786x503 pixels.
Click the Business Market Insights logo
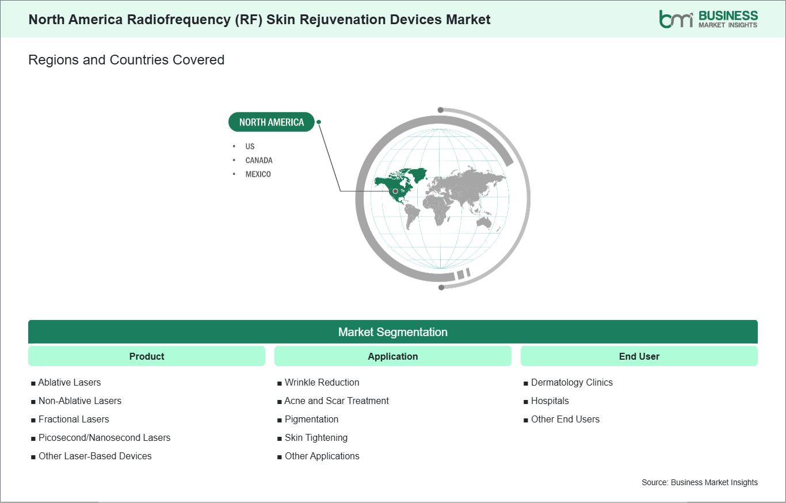708,19
